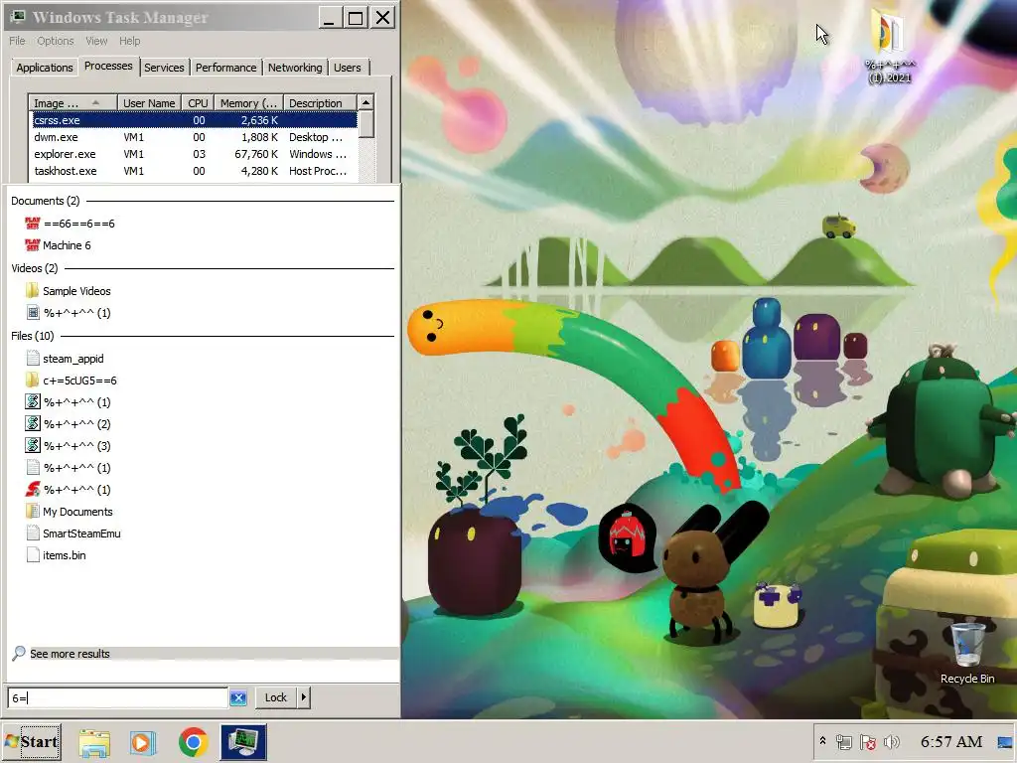Open Windows Explorer from the taskbar
This screenshot has height=763, width=1017.
click(94, 742)
